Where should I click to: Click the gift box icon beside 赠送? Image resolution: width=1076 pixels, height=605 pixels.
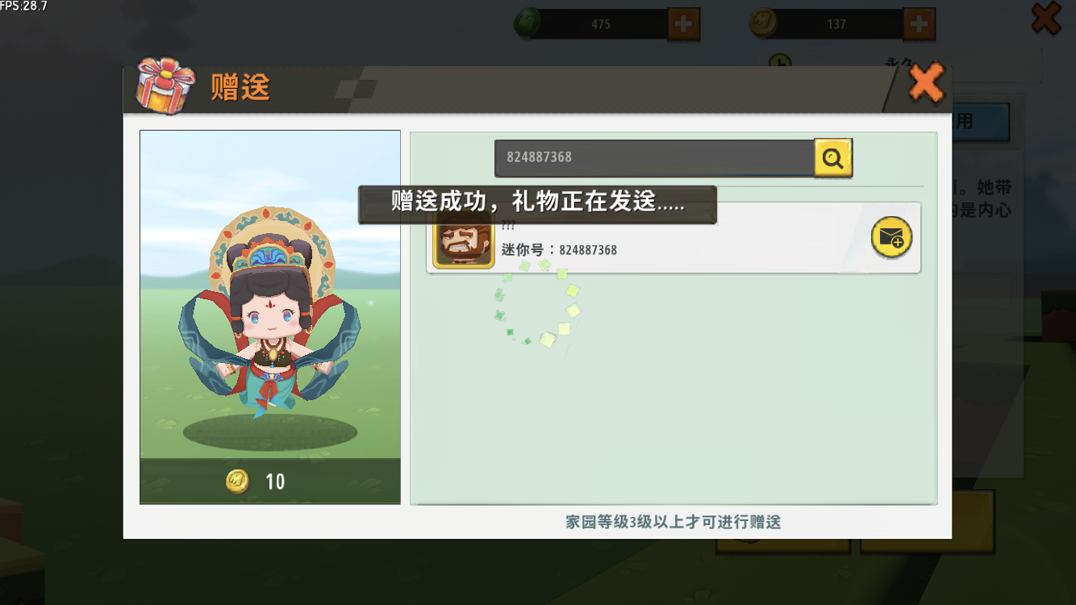coord(165,84)
